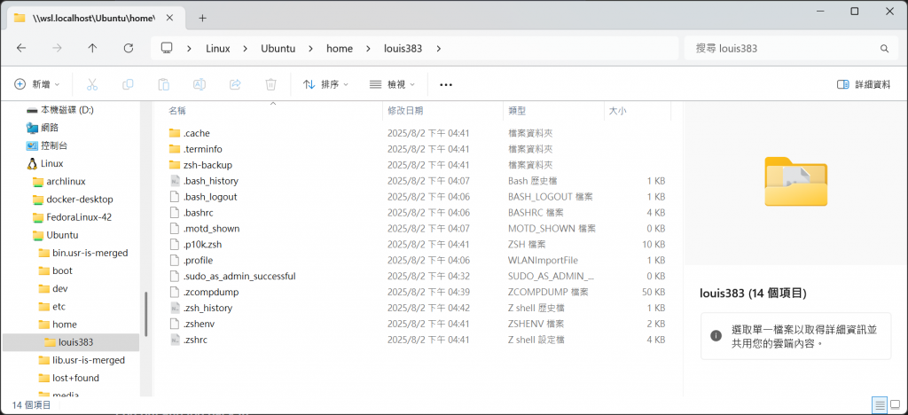Select FedoraLinux-42 in the sidebar tree
The image size is (908, 415).
click(79, 217)
